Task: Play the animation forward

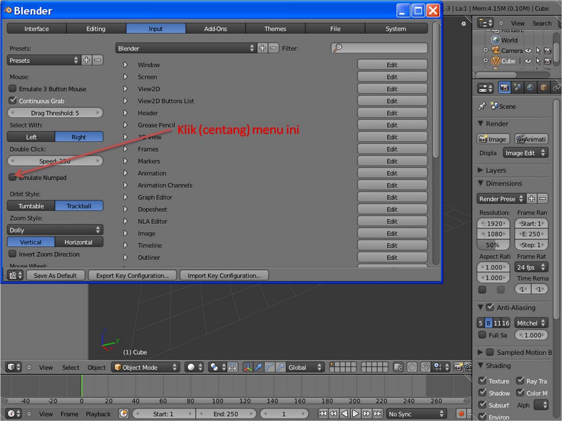Action: click(355, 414)
